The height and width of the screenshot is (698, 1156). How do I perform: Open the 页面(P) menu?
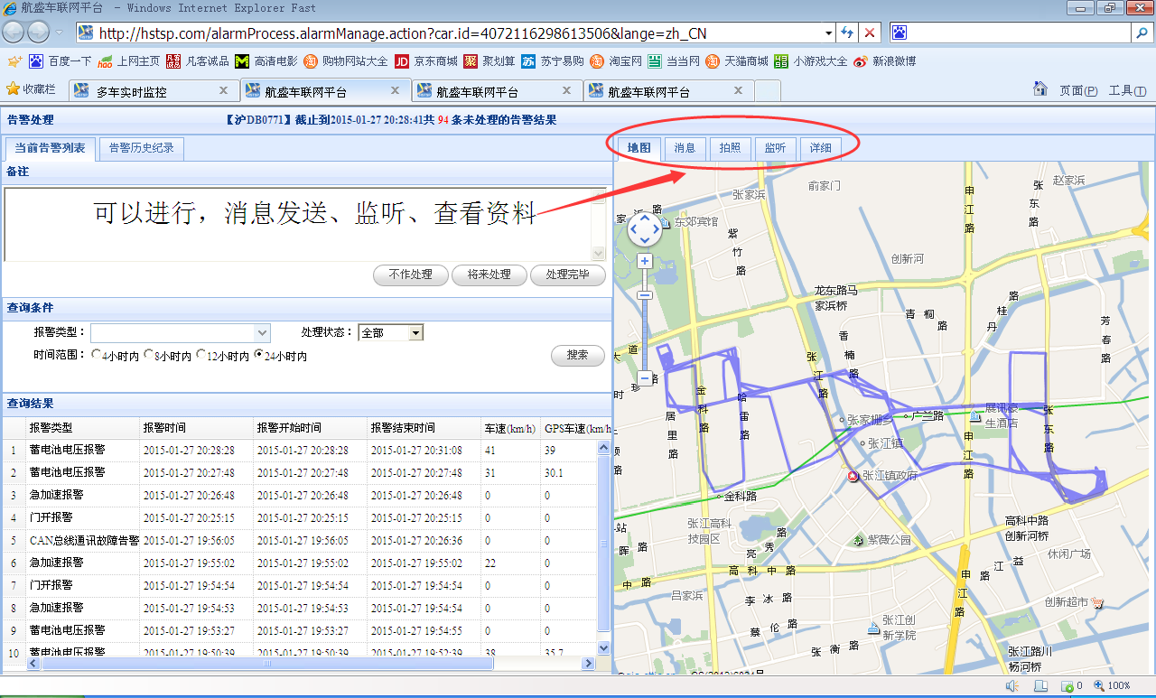click(x=1079, y=90)
